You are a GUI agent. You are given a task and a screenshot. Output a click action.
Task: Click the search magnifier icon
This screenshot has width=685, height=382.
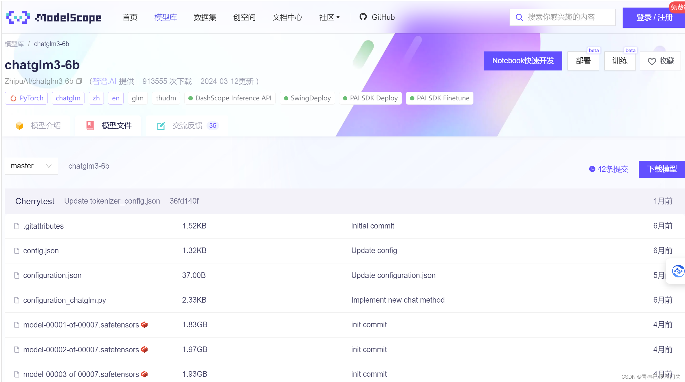click(519, 17)
